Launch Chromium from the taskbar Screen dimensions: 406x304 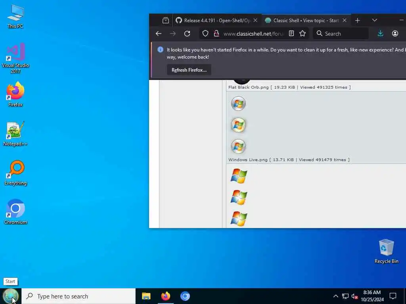pos(185,296)
